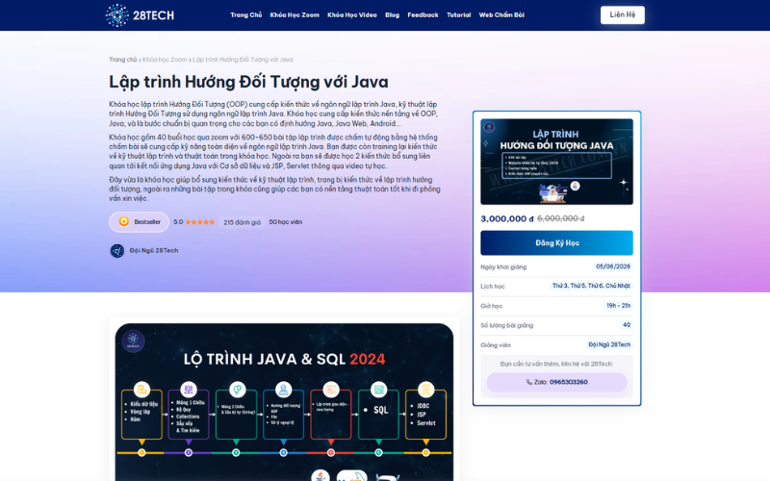Open Đội Ngũ 28Tech author link
The width and height of the screenshot is (770, 481).
(154, 251)
